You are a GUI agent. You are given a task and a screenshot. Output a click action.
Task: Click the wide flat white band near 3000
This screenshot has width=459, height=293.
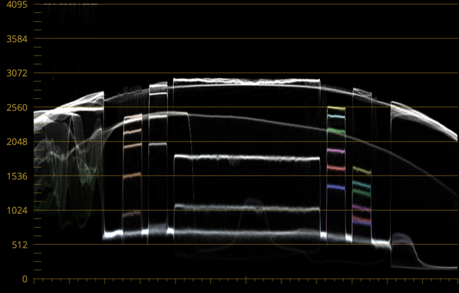246,81
